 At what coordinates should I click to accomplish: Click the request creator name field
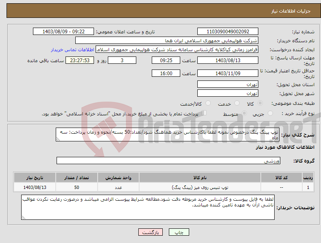[x=177, y=50]
